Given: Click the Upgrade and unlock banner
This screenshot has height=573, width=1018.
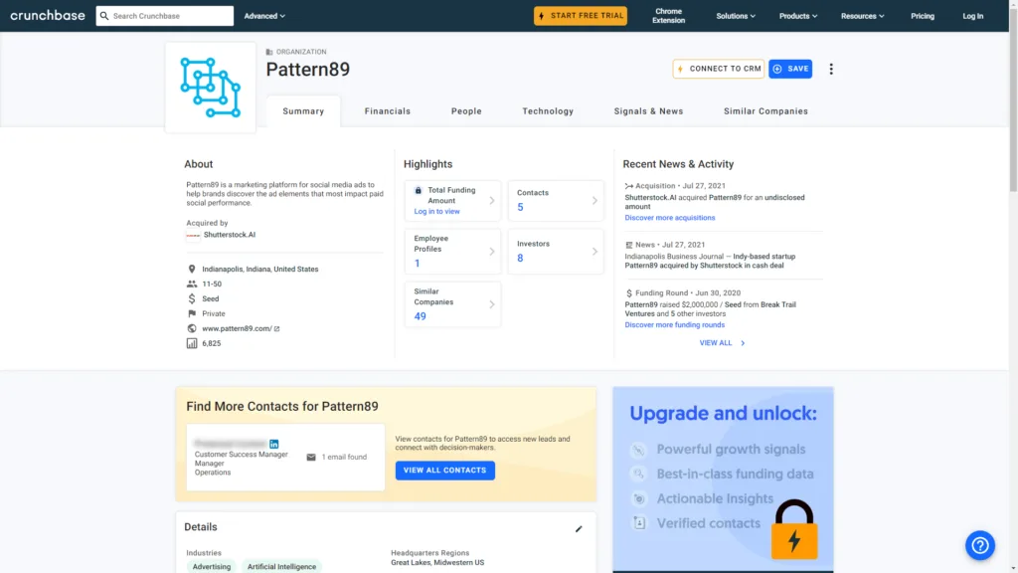Looking at the screenshot, I should pyautogui.click(x=723, y=478).
